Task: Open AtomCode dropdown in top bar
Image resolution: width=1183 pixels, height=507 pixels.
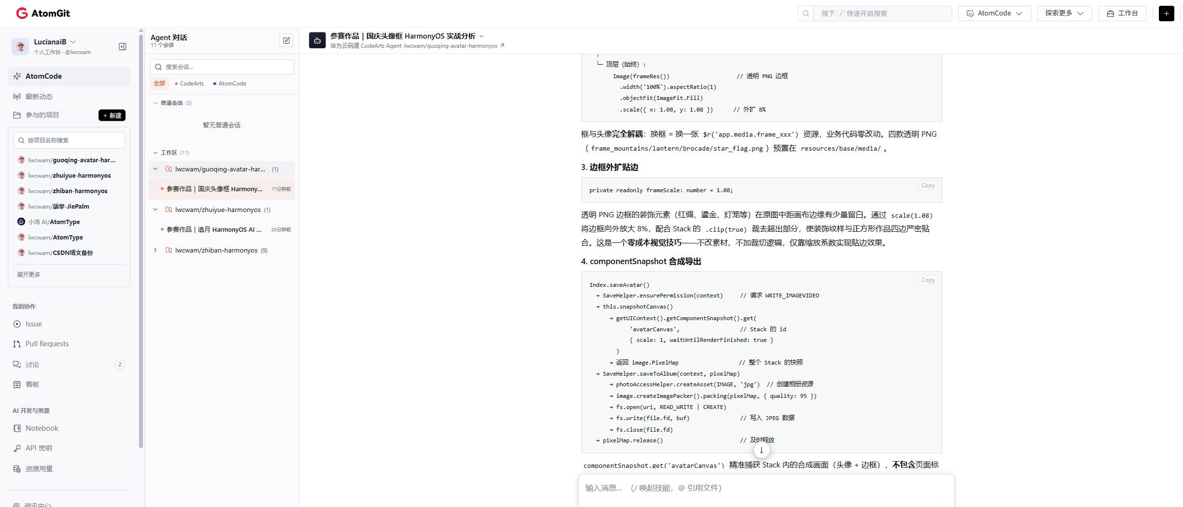Action: 994,14
